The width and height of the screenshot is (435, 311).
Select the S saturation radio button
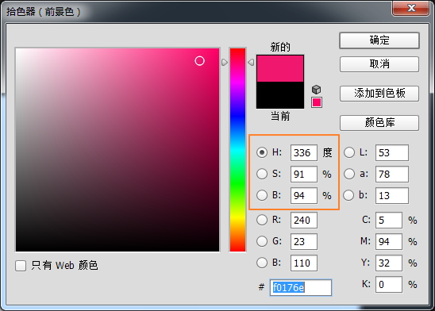[x=262, y=174]
